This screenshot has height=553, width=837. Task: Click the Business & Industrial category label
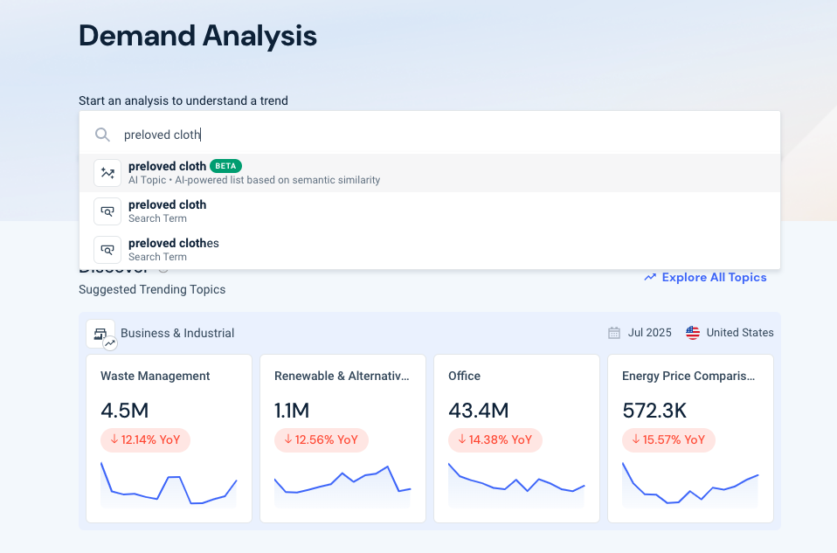[177, 333]
